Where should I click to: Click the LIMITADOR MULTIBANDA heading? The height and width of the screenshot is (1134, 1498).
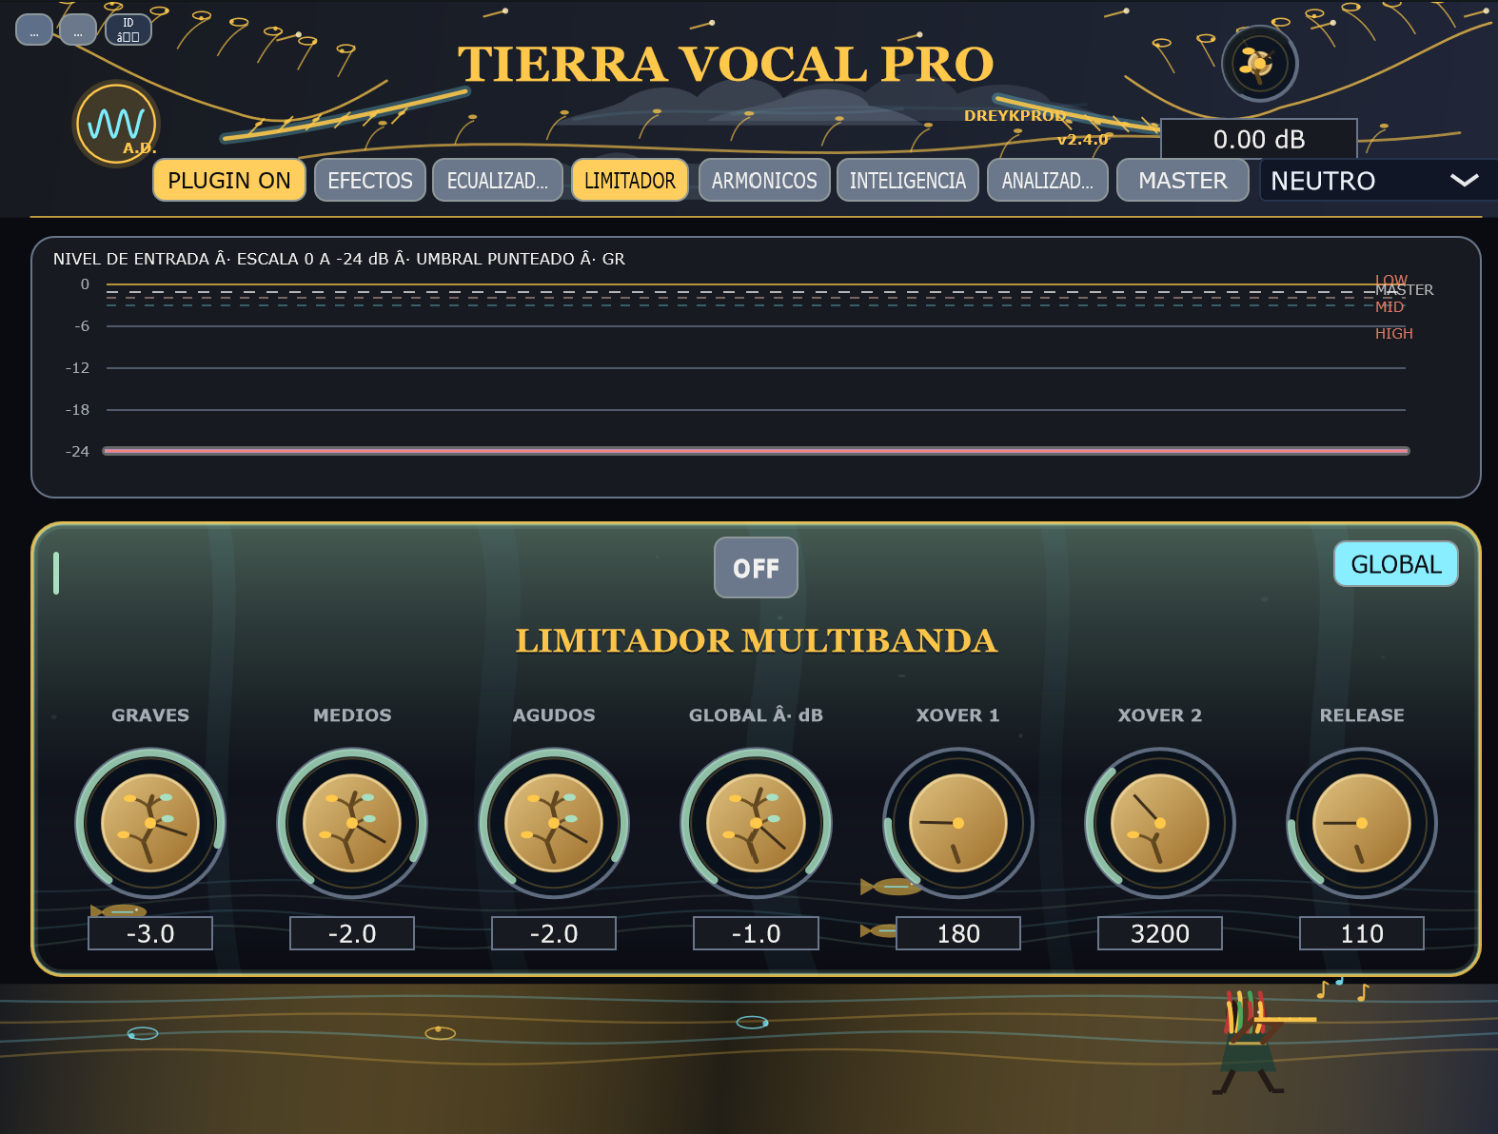(x=756, y=640)
